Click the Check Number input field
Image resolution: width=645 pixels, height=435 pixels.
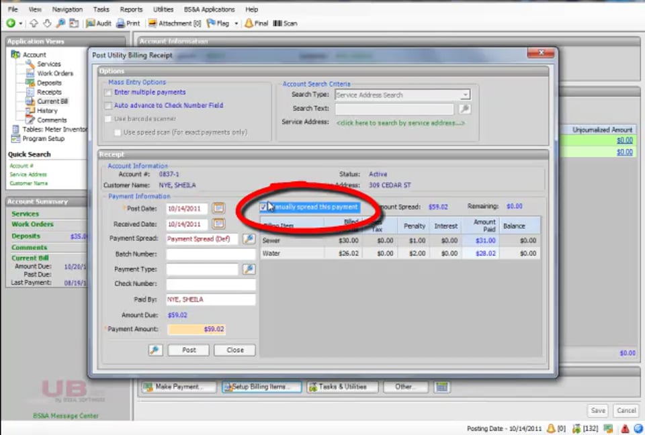click(x=210, y=284)
